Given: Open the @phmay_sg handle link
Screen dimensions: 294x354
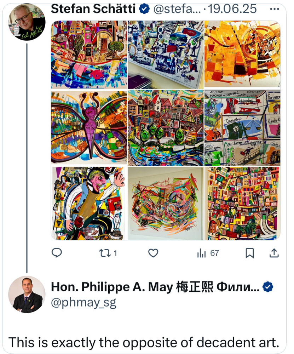Looking at the screenshot, I should [x=83, y=303].
